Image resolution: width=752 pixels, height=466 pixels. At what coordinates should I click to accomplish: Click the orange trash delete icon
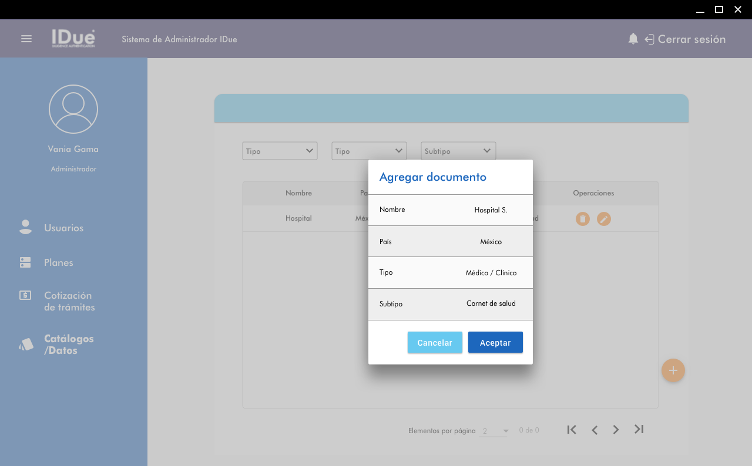coord(582,219)
